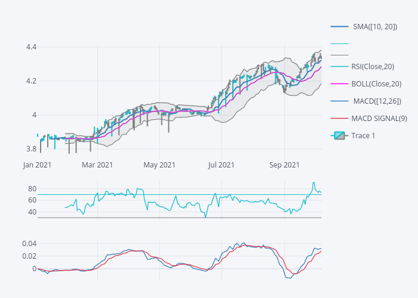Image resolution: width=418 pixels, height=298 pixels.
Task: Click the red MACD SIGNAL line icon in legend
Action: [339, 118]
